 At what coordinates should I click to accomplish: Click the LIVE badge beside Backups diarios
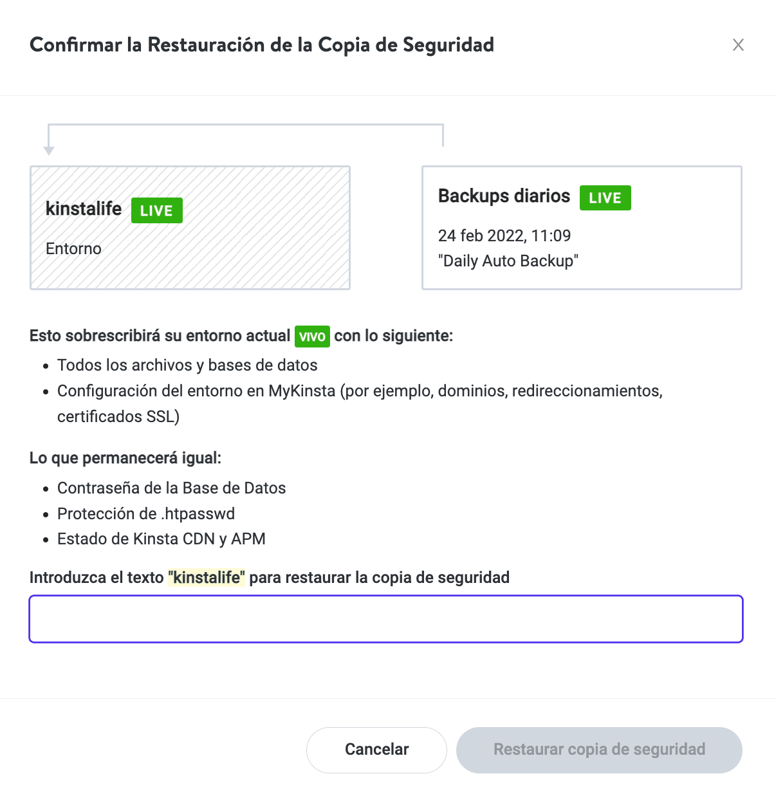point(605,198)
